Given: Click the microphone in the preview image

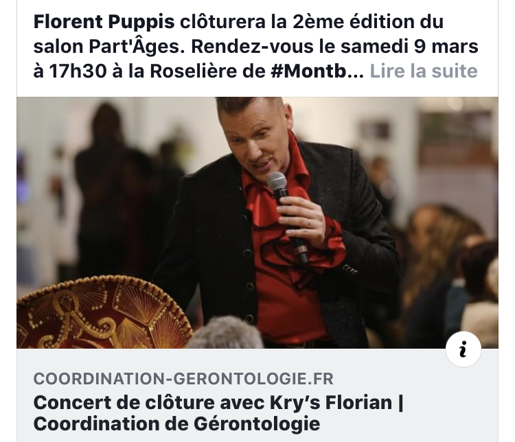Looking at the screenshot, I should tap(286, 217).
